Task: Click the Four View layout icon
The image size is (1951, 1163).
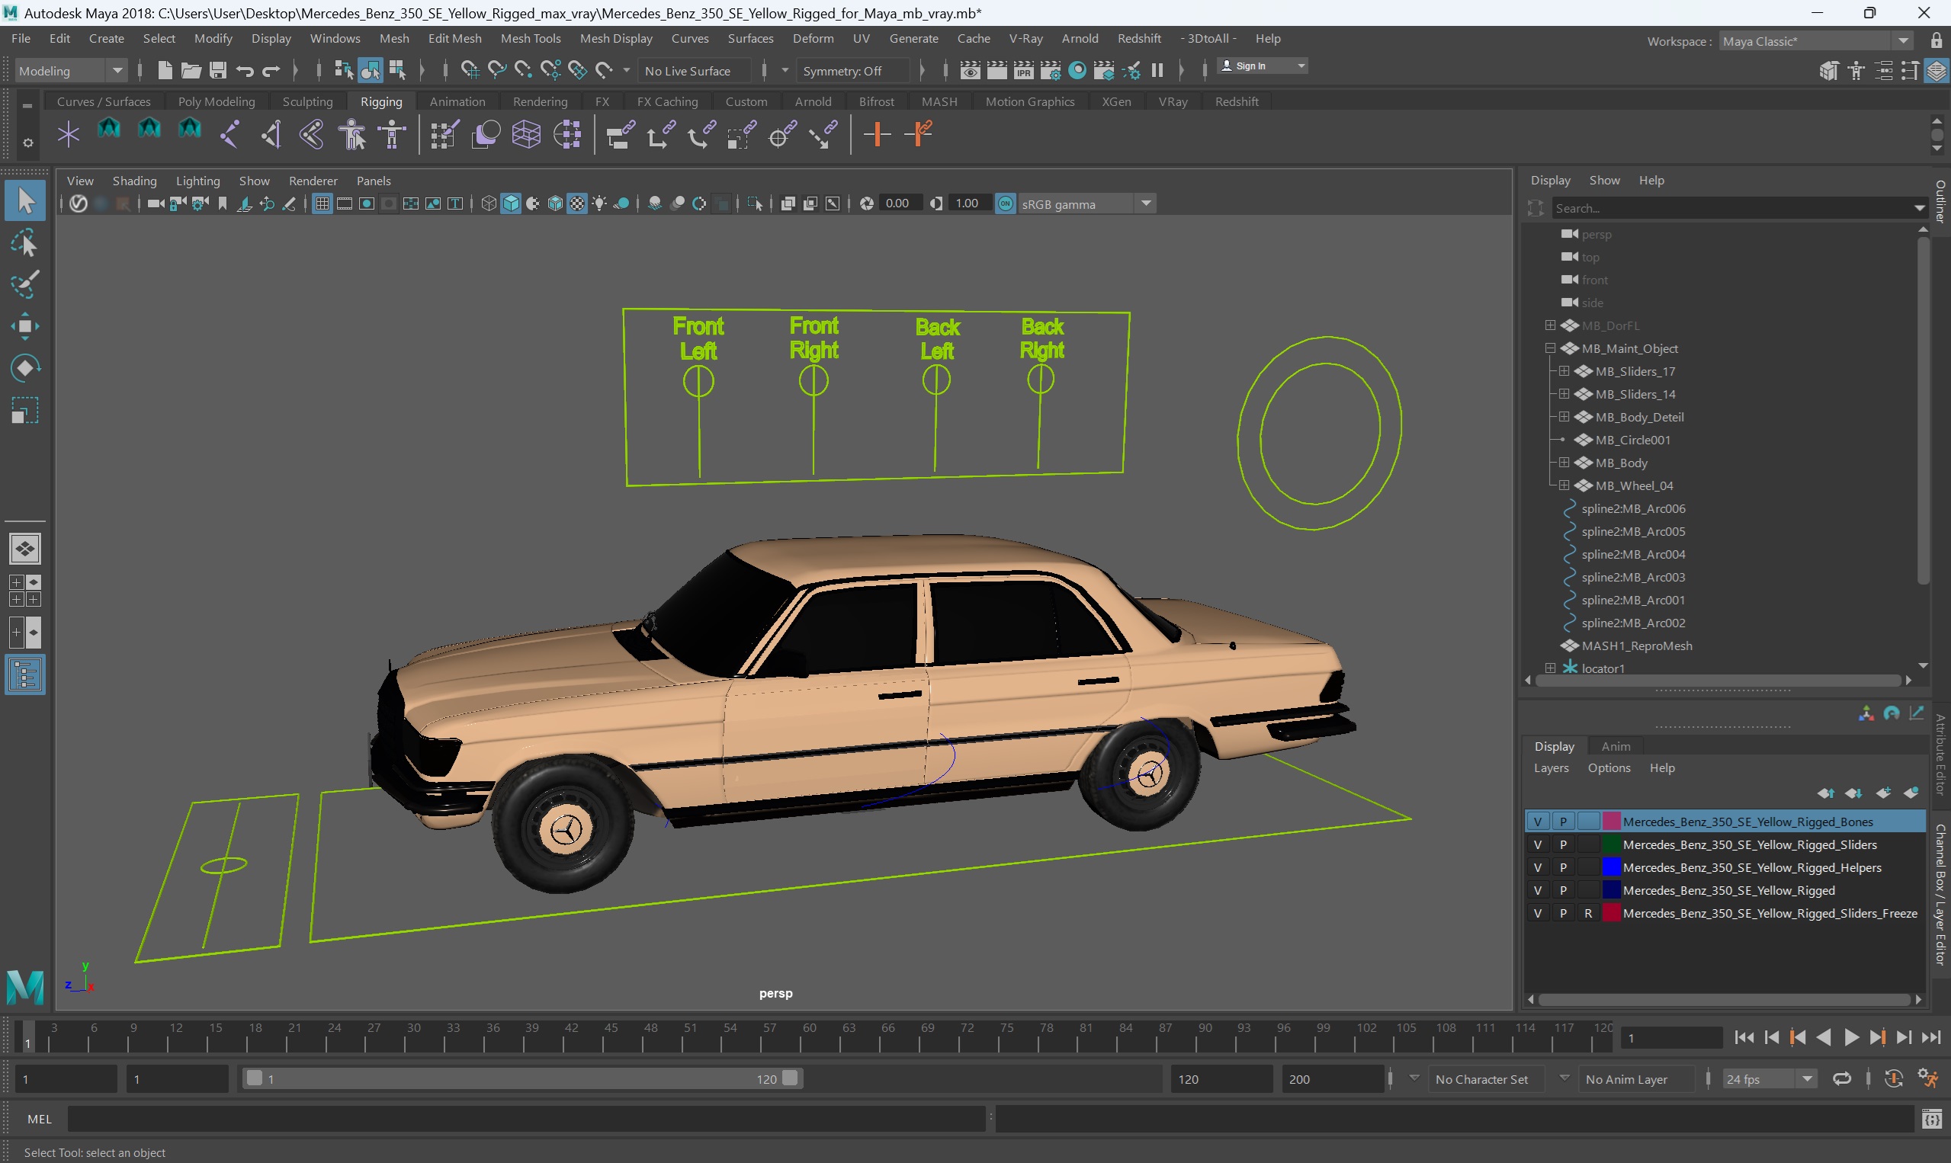Action: [25, 591]
